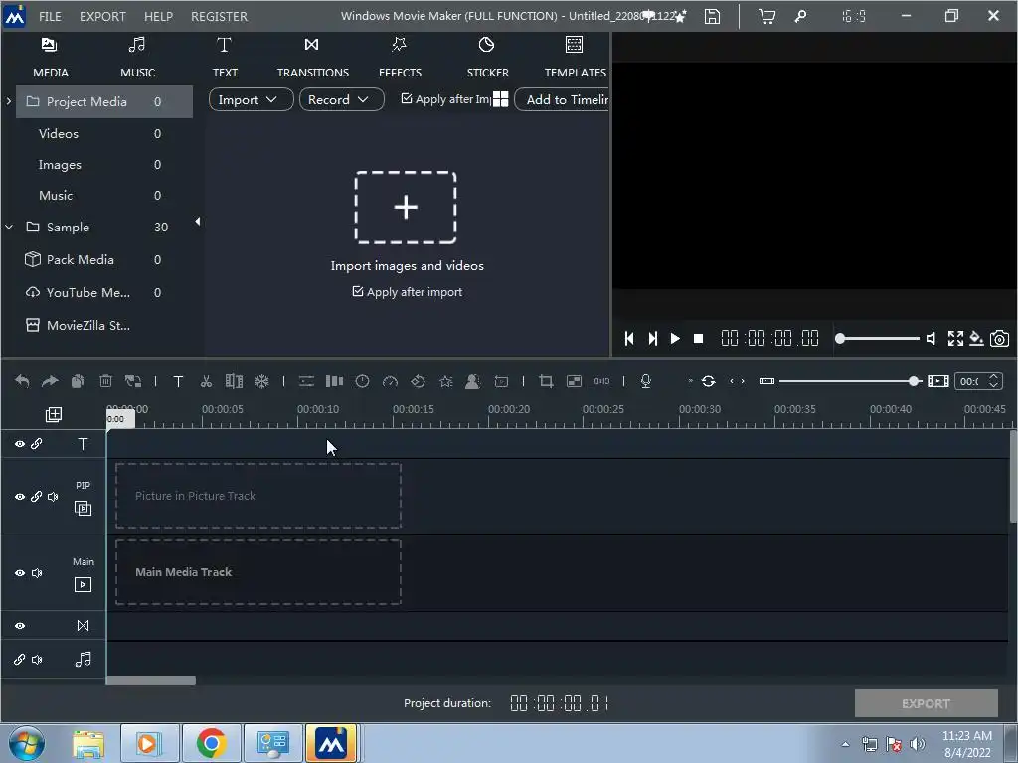
Task: Open the 16:9 aspect ratio selector
Action: tap(854, 16)
